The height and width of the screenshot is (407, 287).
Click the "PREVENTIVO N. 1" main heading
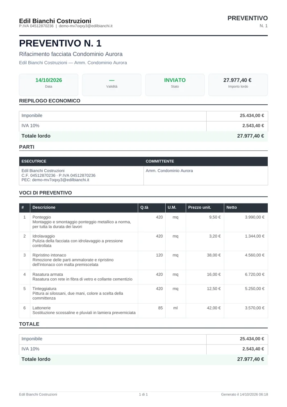(x=60, y=43)
